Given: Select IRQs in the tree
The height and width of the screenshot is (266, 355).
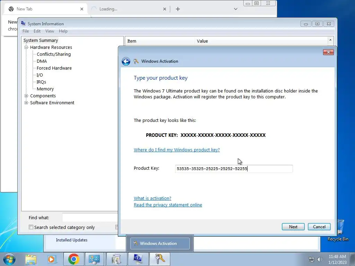Looking at the screenshot, I should 41,82.
